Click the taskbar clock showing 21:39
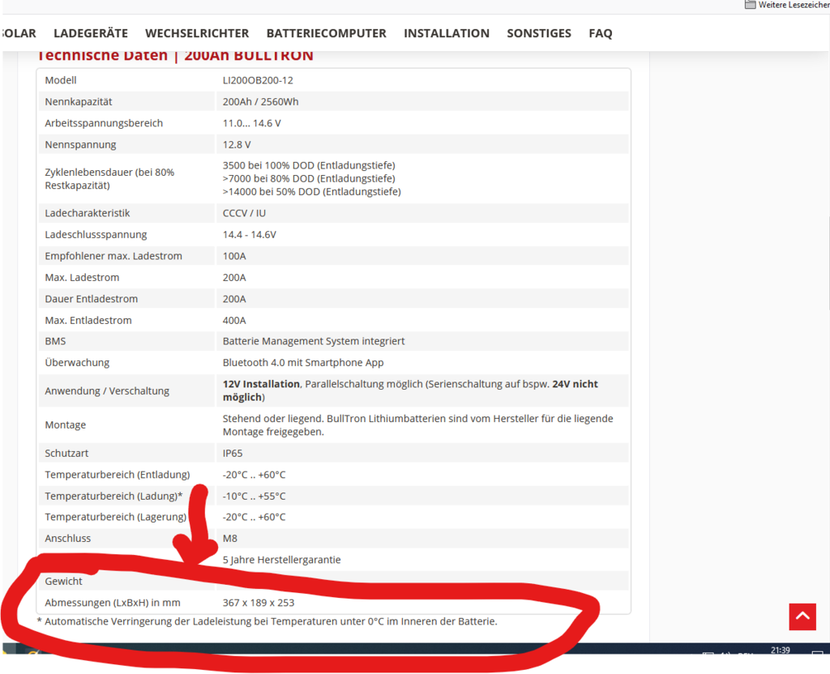Image resolution: width=830 pixels, height=674 pixels. pyautogui.click(x=781, y=650)
